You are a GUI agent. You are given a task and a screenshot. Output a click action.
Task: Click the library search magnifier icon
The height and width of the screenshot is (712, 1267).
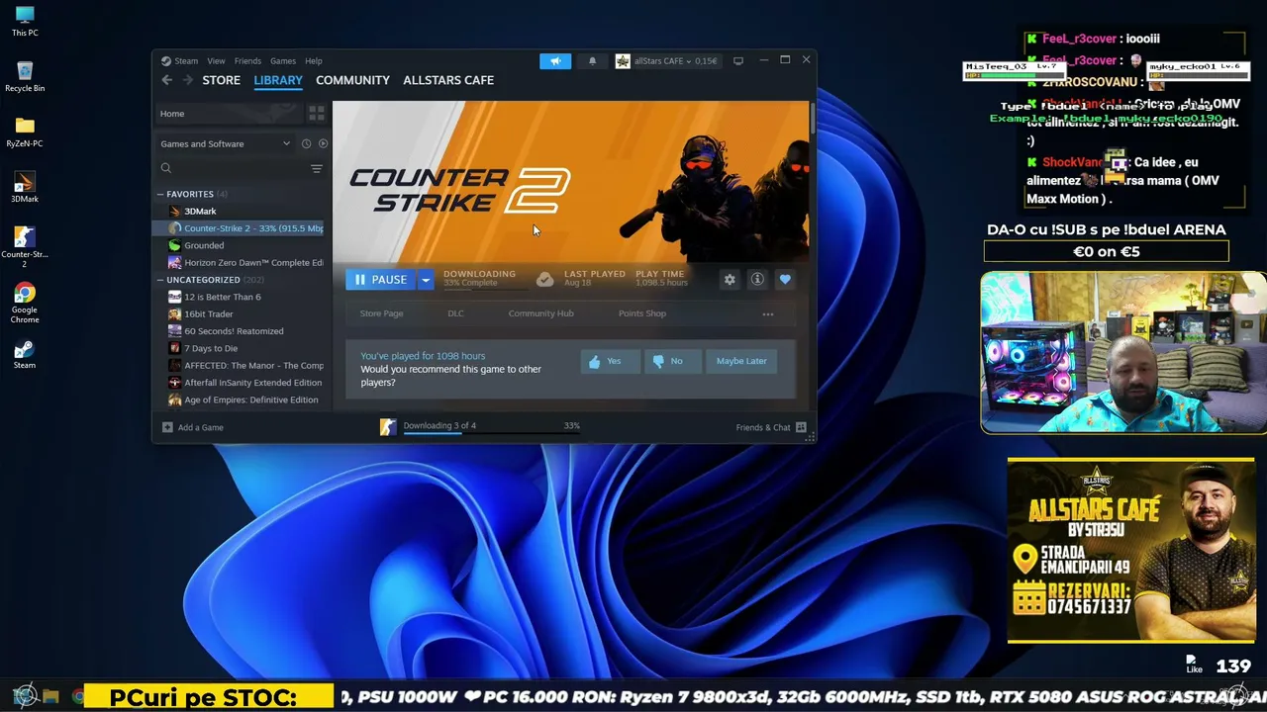point(166,169)
